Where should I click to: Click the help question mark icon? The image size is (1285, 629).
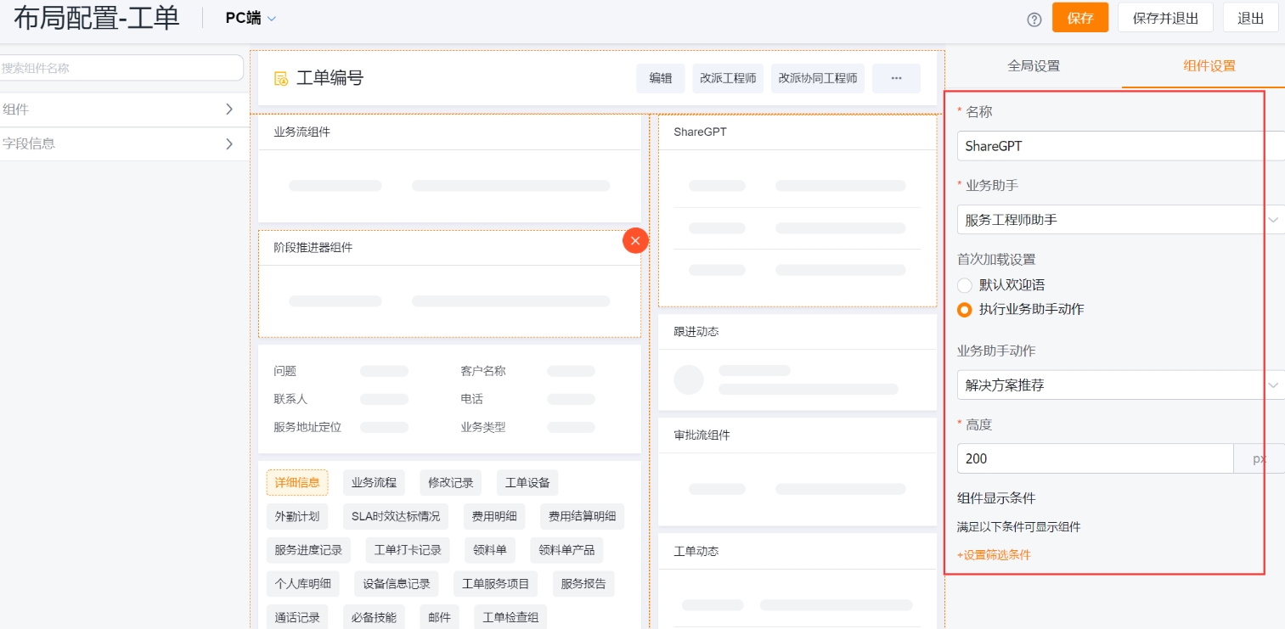[x=1034, y=20]
